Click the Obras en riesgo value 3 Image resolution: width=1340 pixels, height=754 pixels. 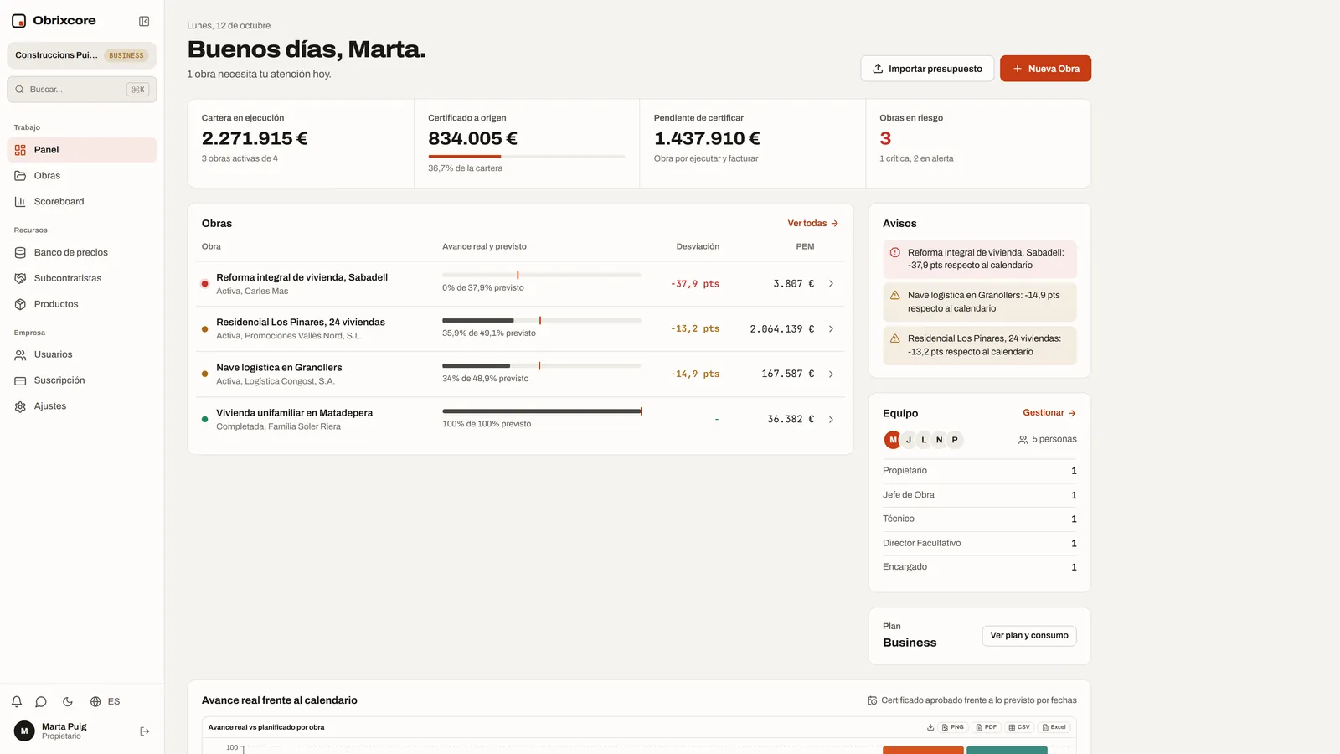(x=885, y=138)
